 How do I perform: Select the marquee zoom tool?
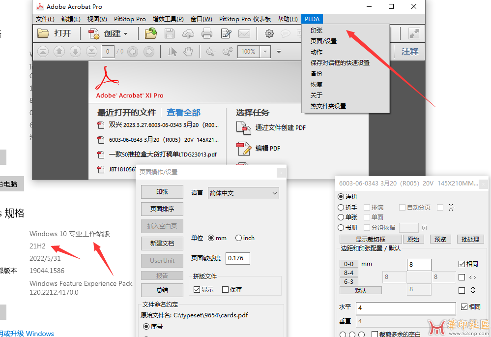coord(211,52)
